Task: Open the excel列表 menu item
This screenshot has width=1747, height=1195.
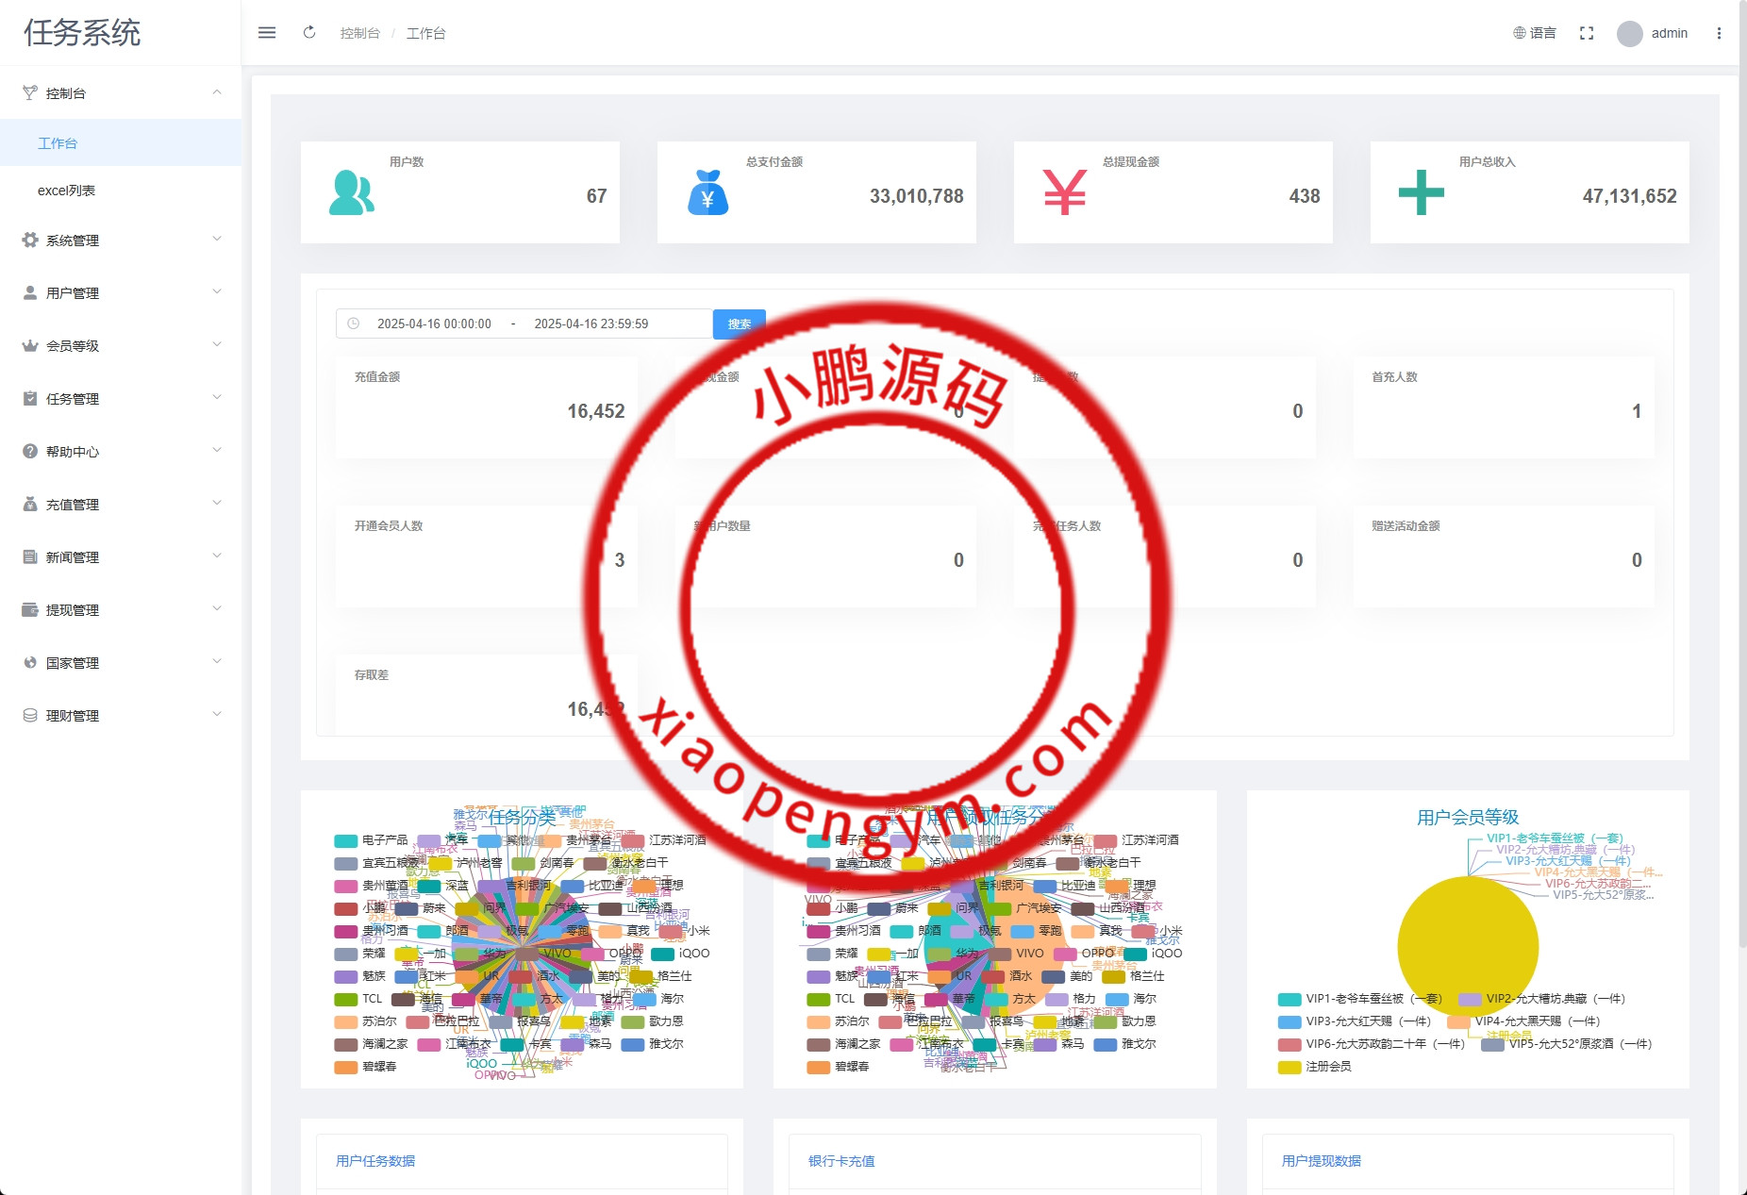Action: 66,191
